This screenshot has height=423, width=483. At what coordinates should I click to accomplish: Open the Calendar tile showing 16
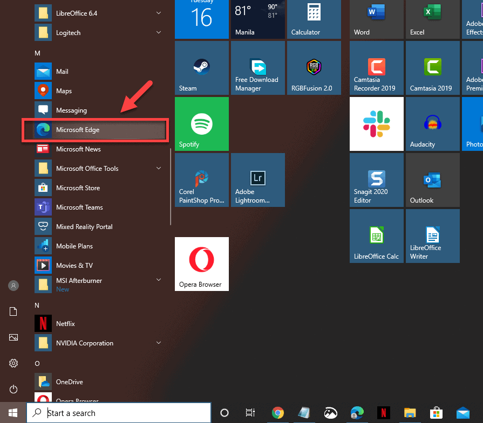pos(202,19)
